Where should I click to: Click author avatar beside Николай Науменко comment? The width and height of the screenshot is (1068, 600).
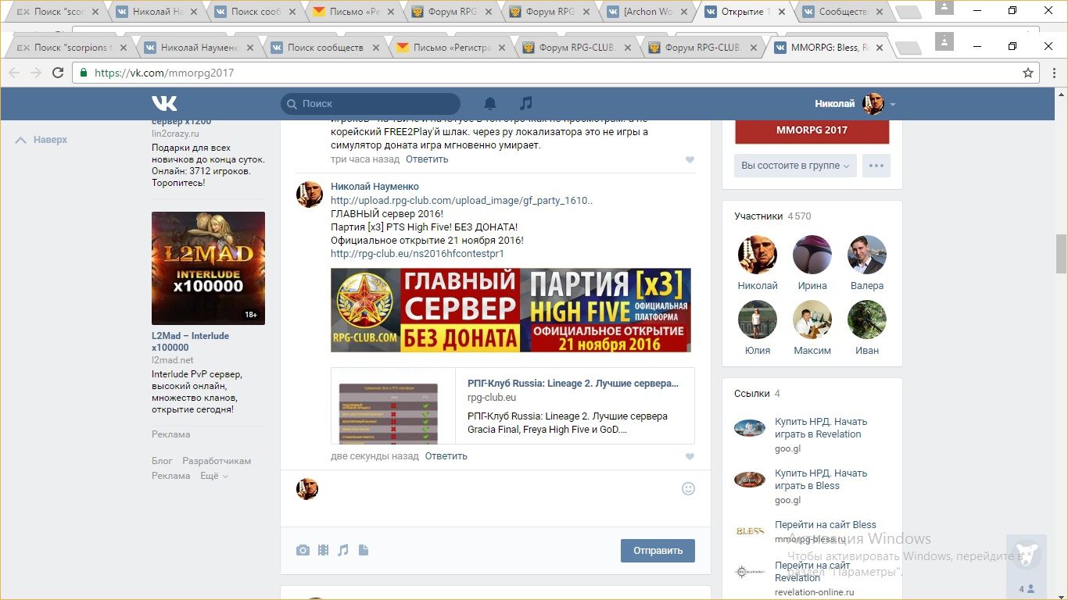(x=310, y=194)
